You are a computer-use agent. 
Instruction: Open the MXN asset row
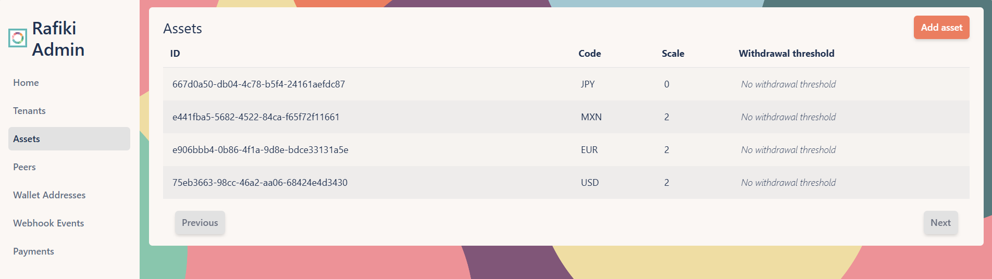pos(591,117)
